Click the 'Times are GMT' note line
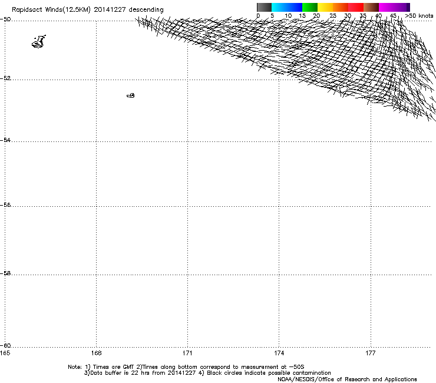Viewport: 436px width, 383px height. point(186,367)
